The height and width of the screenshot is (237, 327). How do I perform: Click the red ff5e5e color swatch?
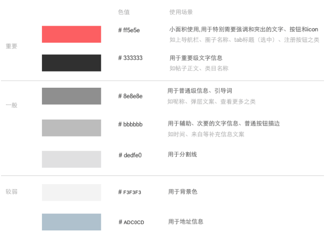click(71, 34)
